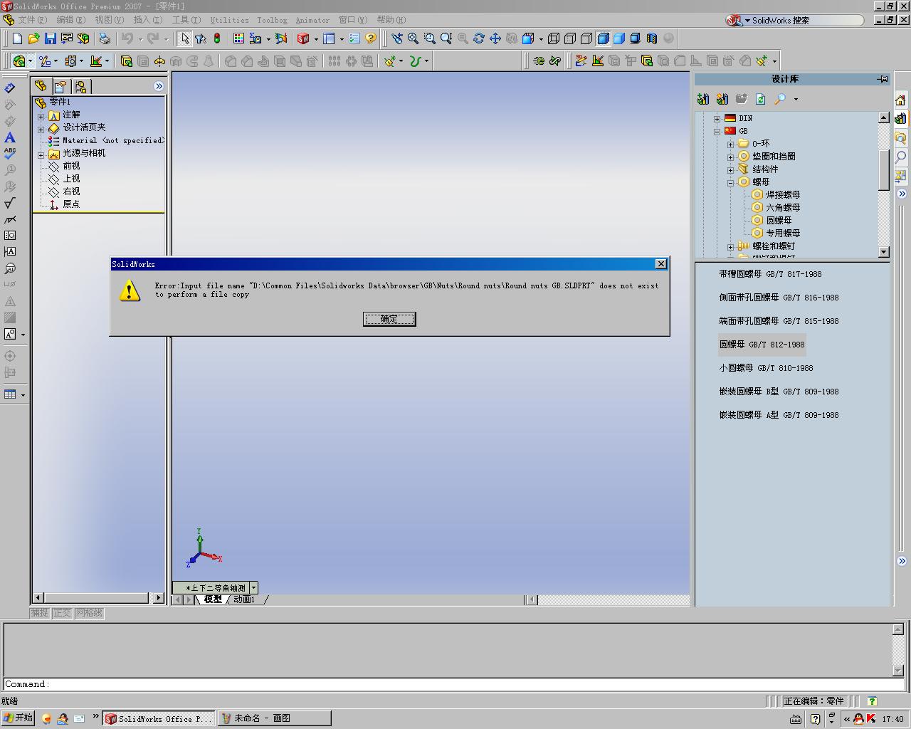Image resolution: width=911 pixels, height=729 pixels.
Task: Expand the DIN library node
Action: pyautogui.click(x=717, y=118)
